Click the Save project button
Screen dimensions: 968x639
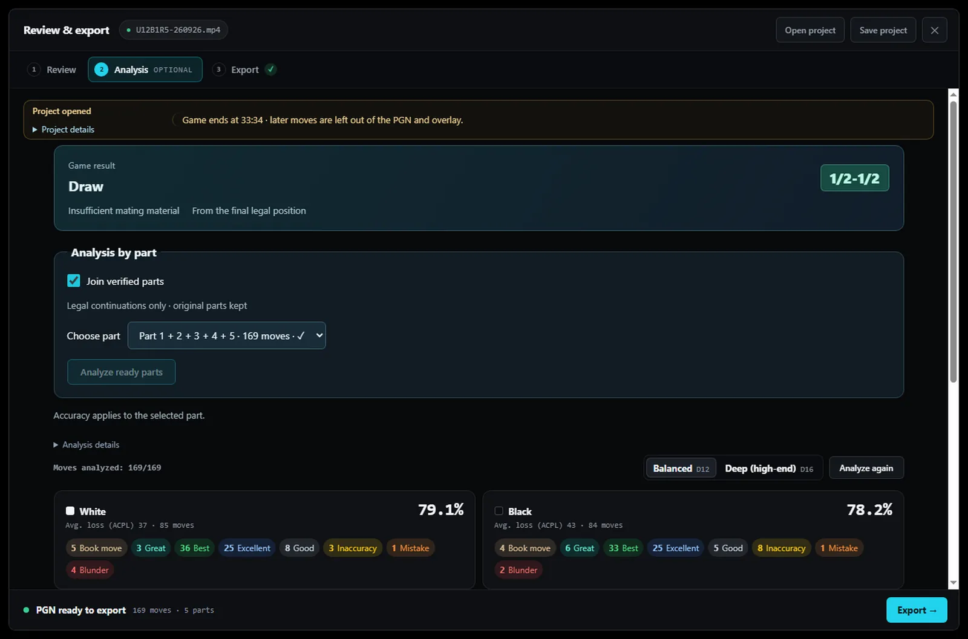[883, 30]
